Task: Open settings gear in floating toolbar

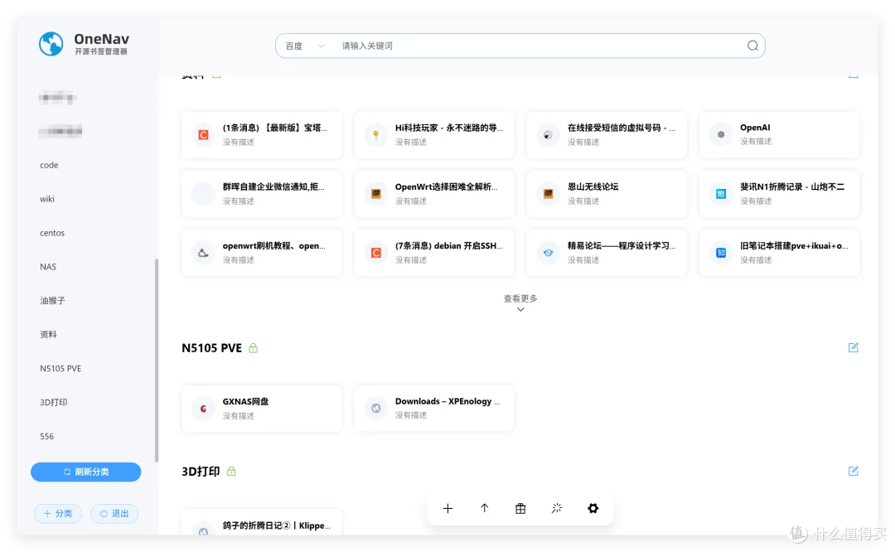Action: [x=593, y=508]
